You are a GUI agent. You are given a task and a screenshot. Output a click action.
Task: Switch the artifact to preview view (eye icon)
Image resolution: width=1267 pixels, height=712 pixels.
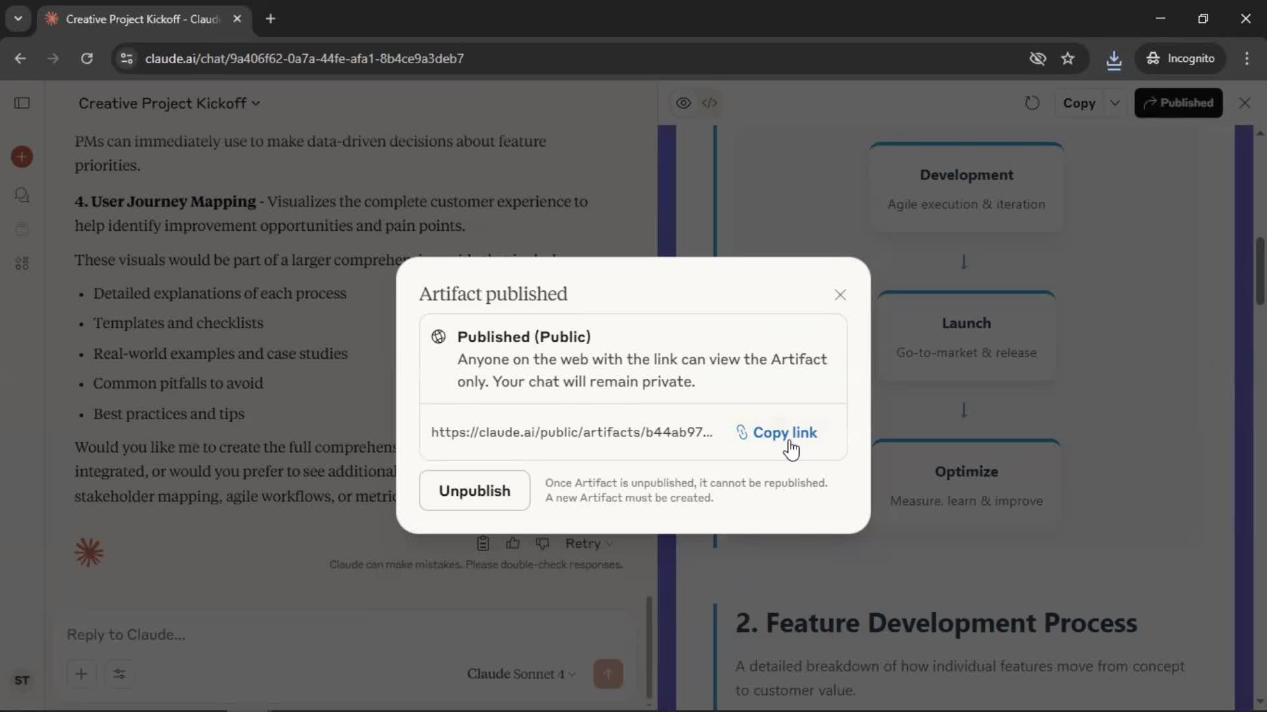(684, 103)
